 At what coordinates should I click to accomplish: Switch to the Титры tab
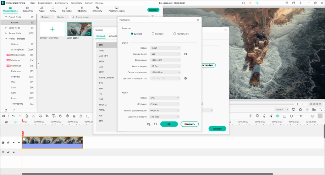pos(53,9)
